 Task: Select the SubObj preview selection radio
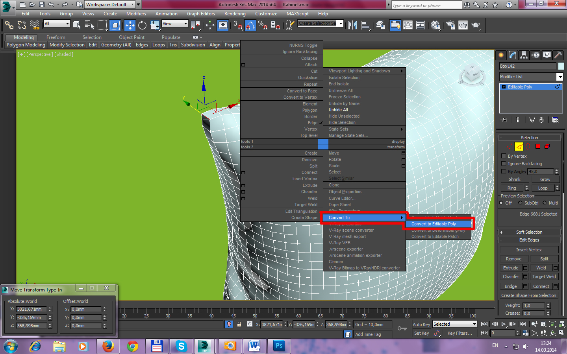point(520,203)
